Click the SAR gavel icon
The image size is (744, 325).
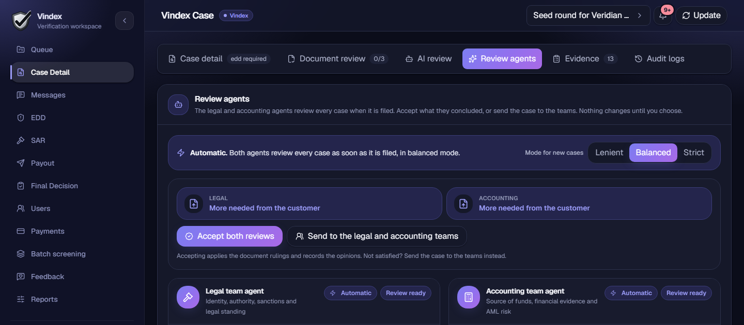(21, 140)
